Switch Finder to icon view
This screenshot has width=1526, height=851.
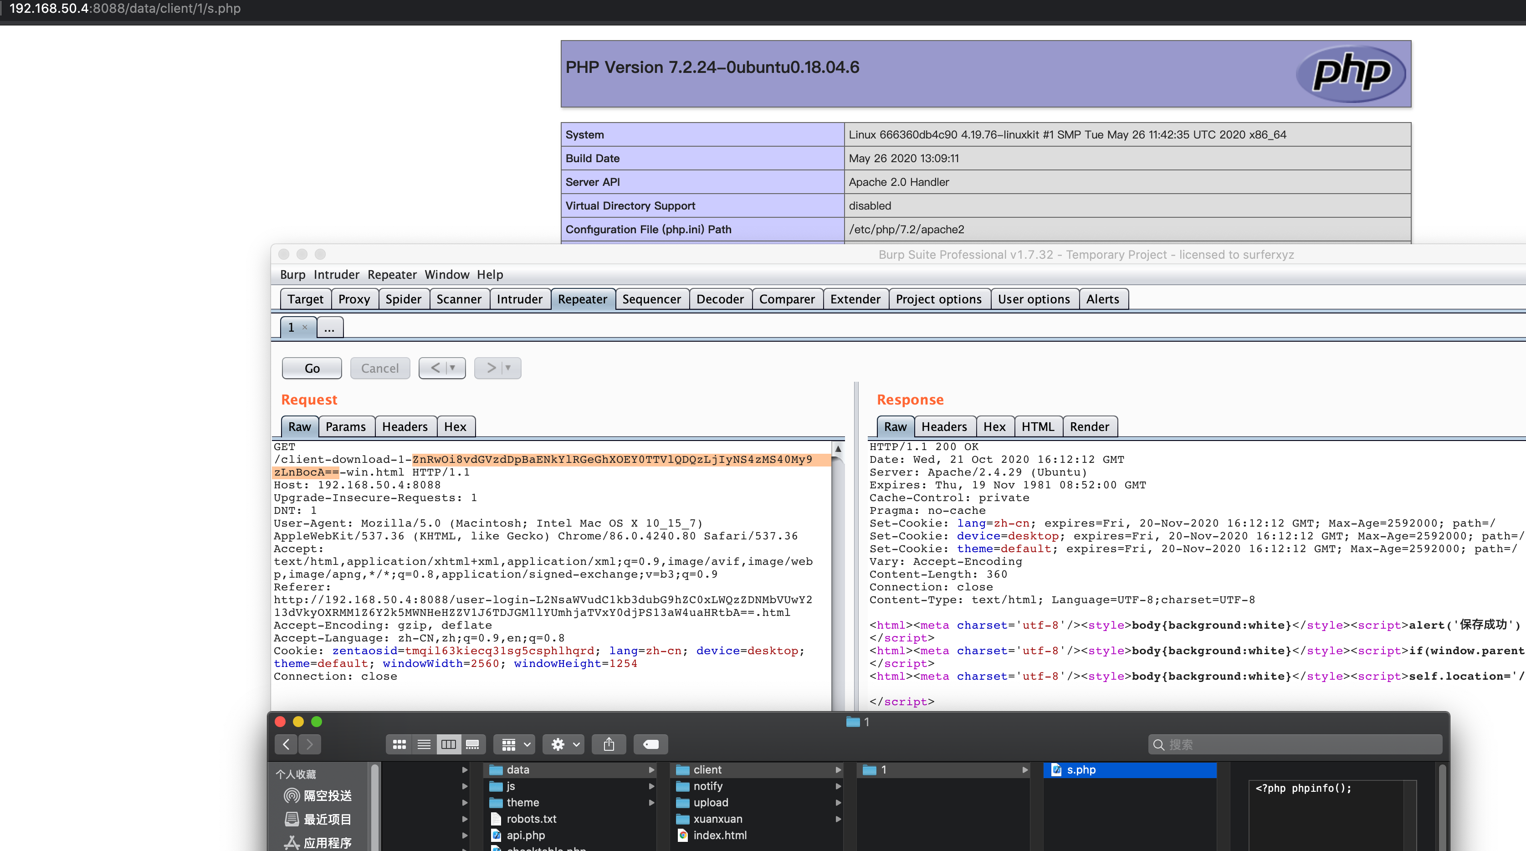tap(399, 744)
